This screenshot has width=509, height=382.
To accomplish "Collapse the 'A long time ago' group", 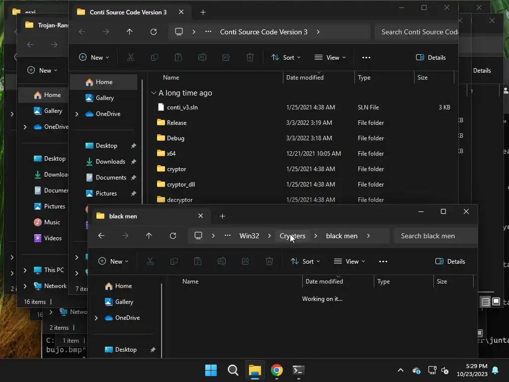I will pos(154,93).
